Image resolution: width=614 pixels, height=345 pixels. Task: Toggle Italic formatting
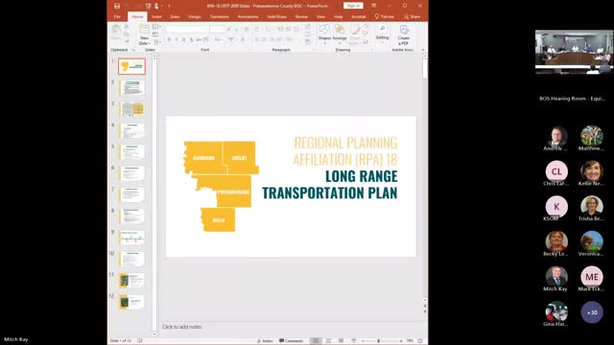(x=177, y=39)
